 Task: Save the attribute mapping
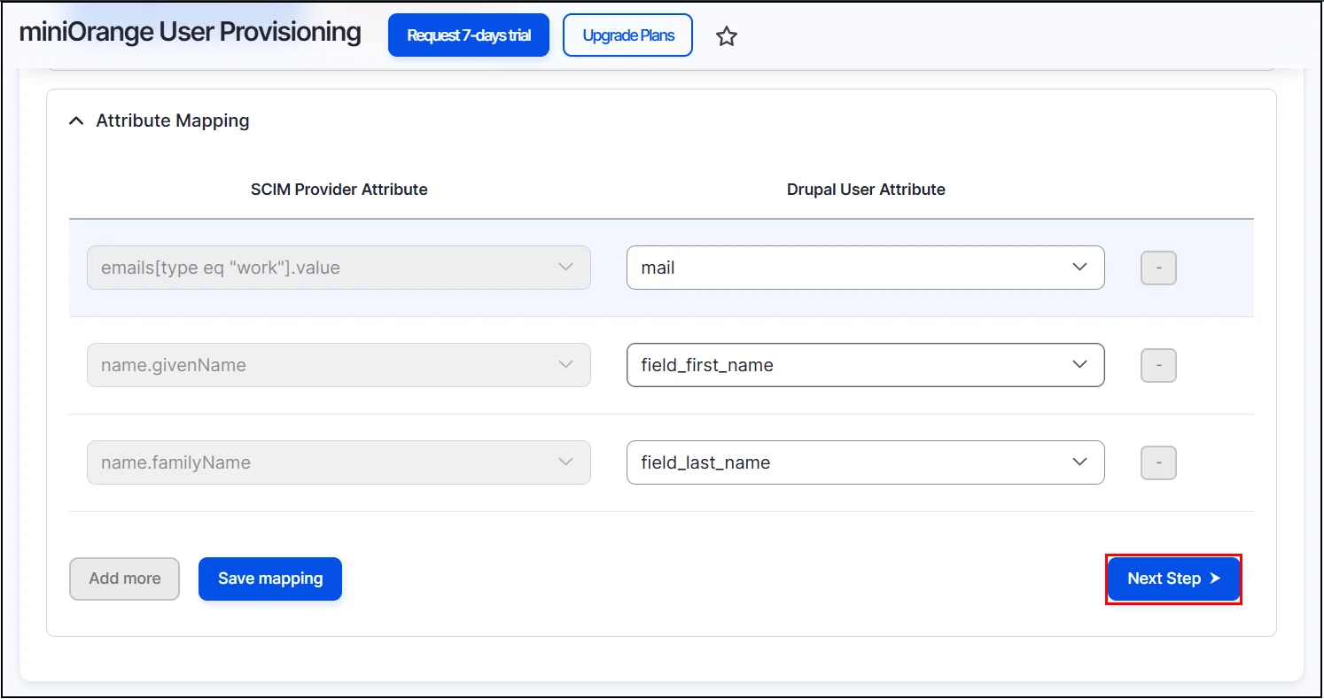click(270, 579)
